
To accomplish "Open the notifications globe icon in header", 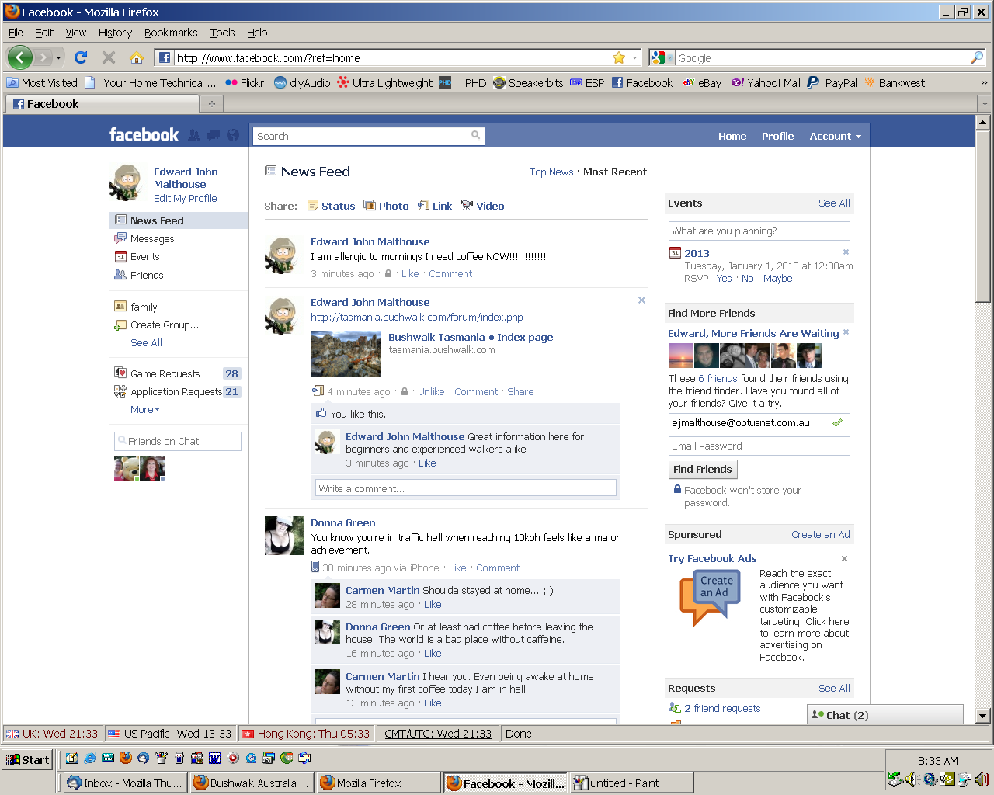I will pyautogui.click(x=232, y=135).
